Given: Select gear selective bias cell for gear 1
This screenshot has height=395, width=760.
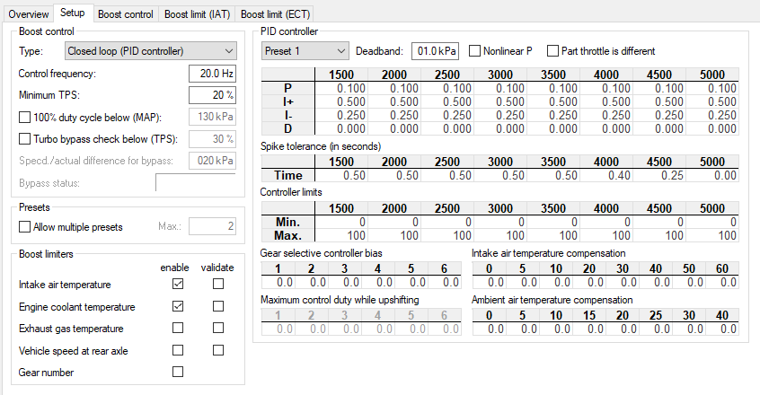Looking at the screenshot, I should [278, 282].
